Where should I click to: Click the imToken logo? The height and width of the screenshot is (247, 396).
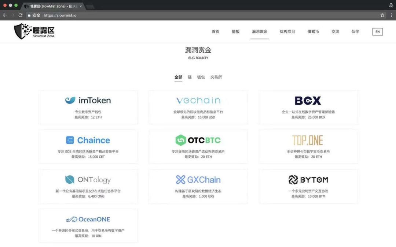(x=88, y=100)
